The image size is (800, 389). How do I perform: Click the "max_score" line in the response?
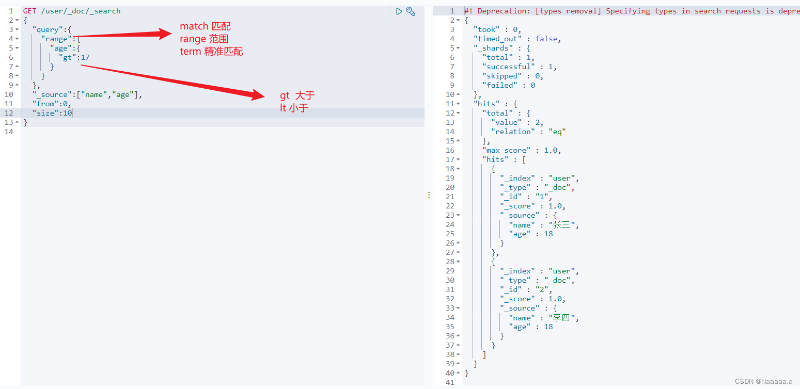521,150
